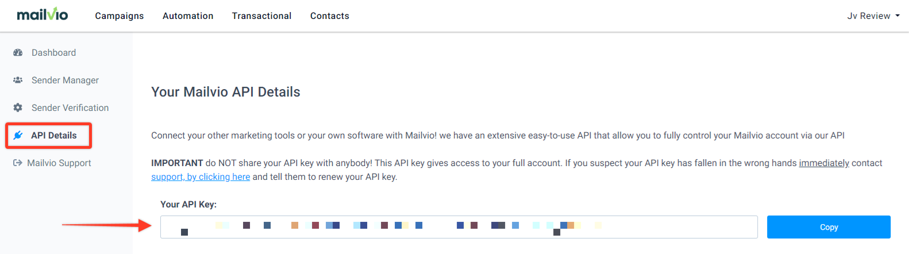Open the Mailvio Support link in the sidebar
The image size is (909, 254).
pyautogui.click(x=59, y=163)
